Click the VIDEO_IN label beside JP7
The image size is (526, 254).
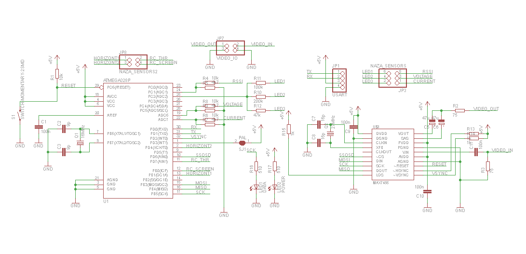[262, 44]
